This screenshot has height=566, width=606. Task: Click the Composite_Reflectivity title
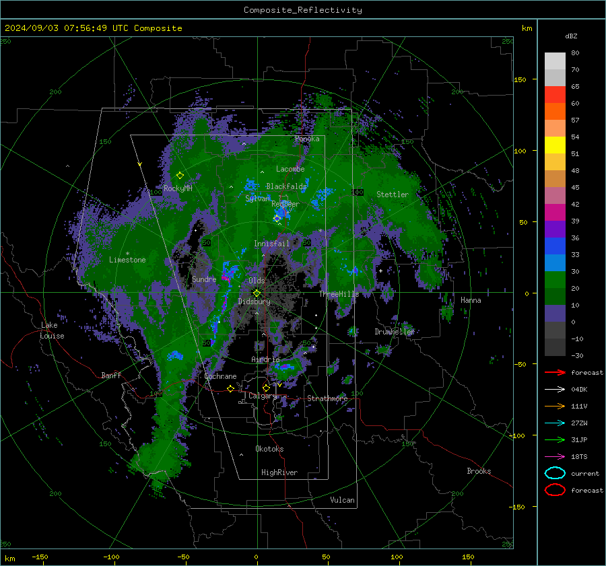pos(303,10)
